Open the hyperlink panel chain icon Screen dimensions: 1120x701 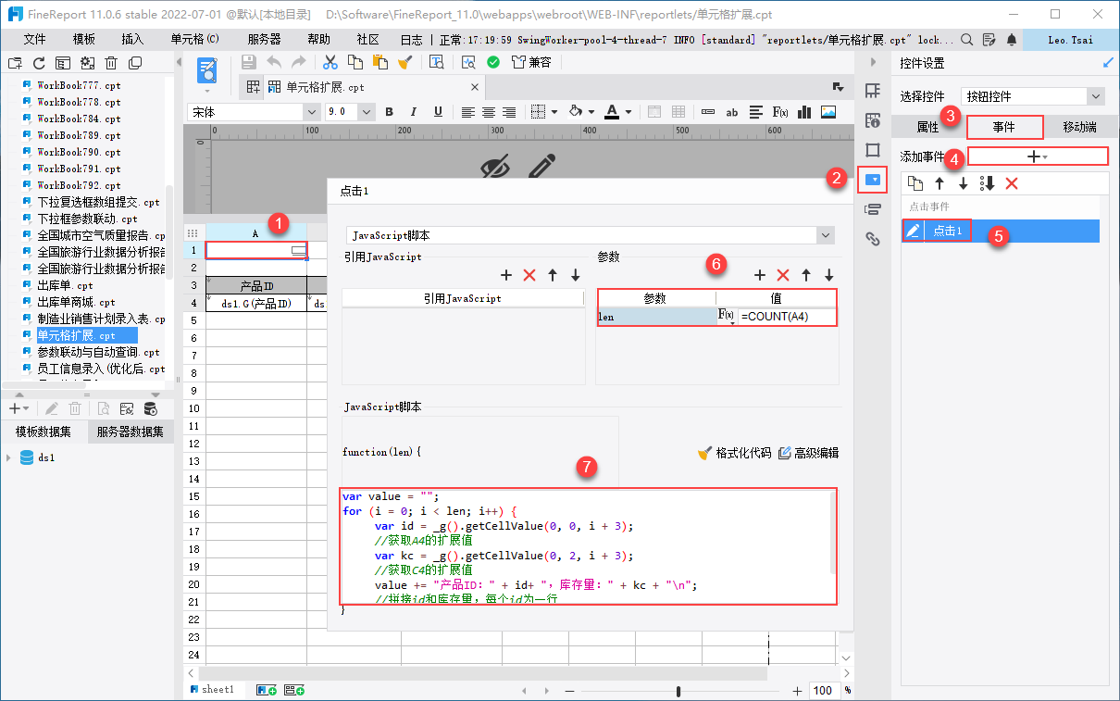[x=872, y=239]
